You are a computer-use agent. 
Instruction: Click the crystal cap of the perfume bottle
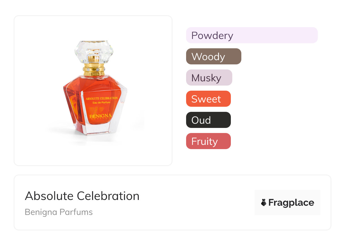pos(94,51)
